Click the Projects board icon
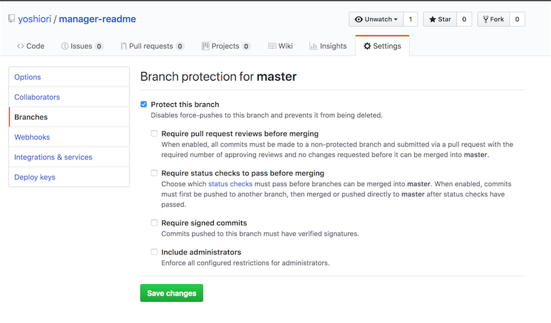 [205, 46]
